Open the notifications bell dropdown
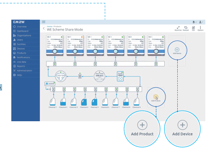215x153 pixels. 194,22
